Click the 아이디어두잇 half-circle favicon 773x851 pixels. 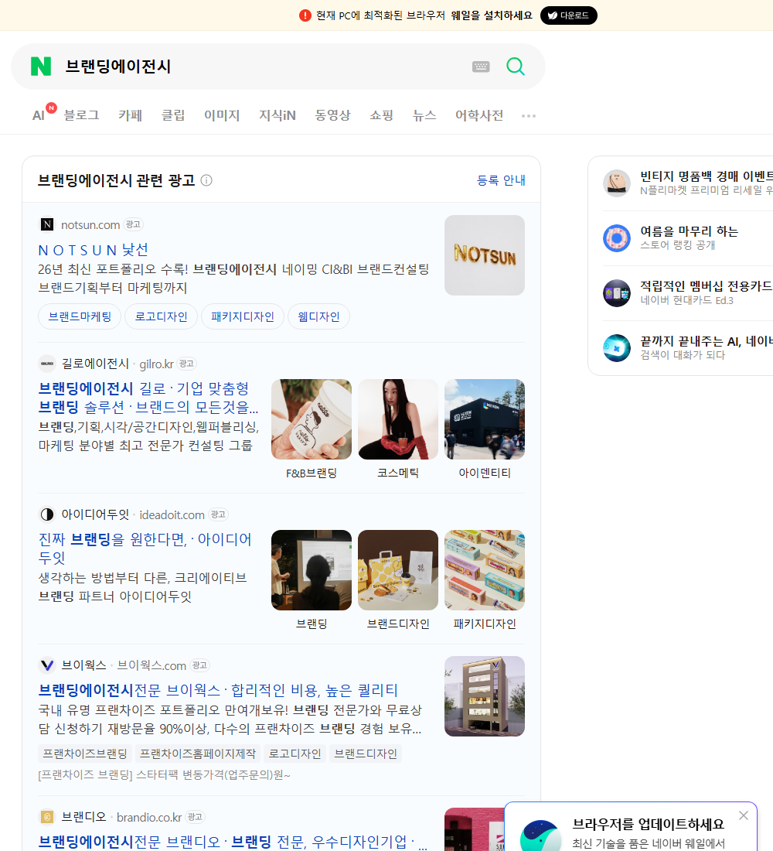47,514
